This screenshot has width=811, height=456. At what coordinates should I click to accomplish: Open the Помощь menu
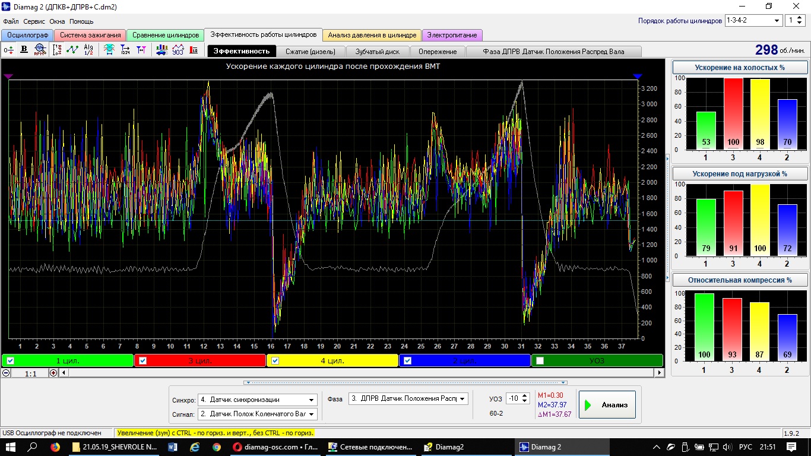[x=81, y=21]
